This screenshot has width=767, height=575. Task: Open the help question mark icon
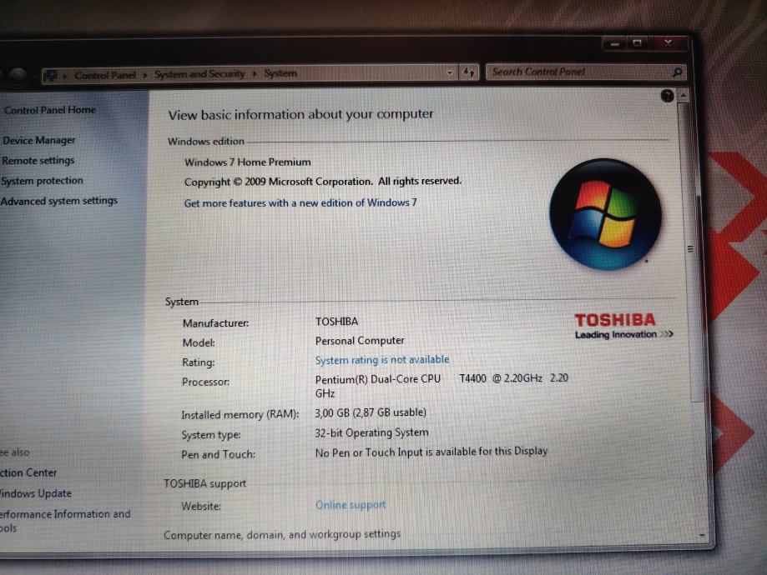[667, 96]
